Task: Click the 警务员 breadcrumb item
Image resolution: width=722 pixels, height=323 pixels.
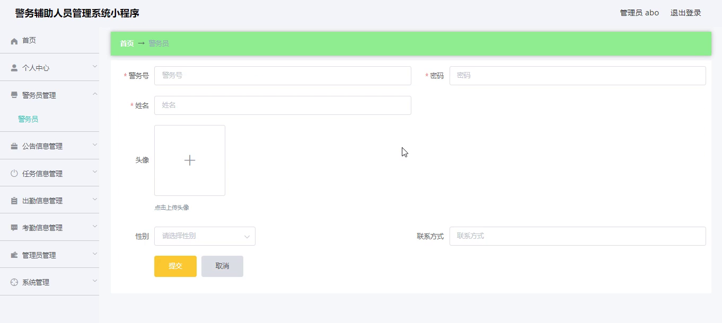Action: [159, 43]
